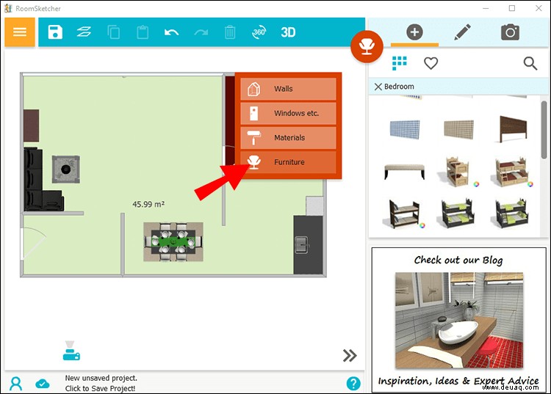Click the 45.99 m² room area label
The image size is (551, 394).
point(148,204)
